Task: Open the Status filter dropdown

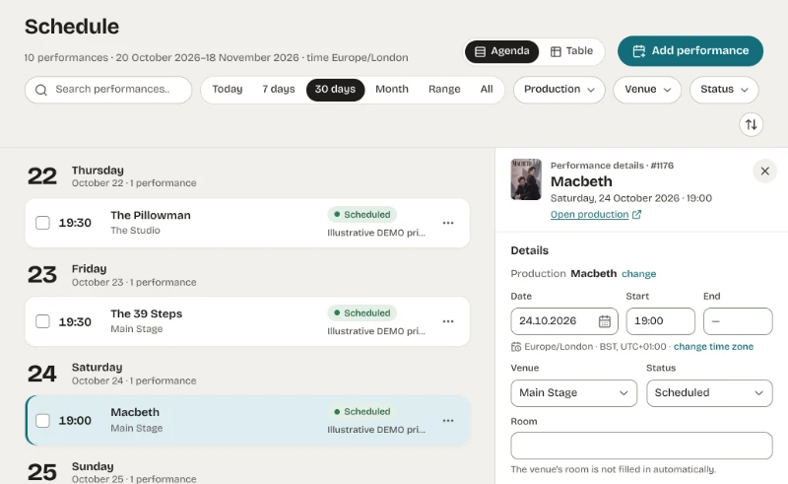Action: 724,90
